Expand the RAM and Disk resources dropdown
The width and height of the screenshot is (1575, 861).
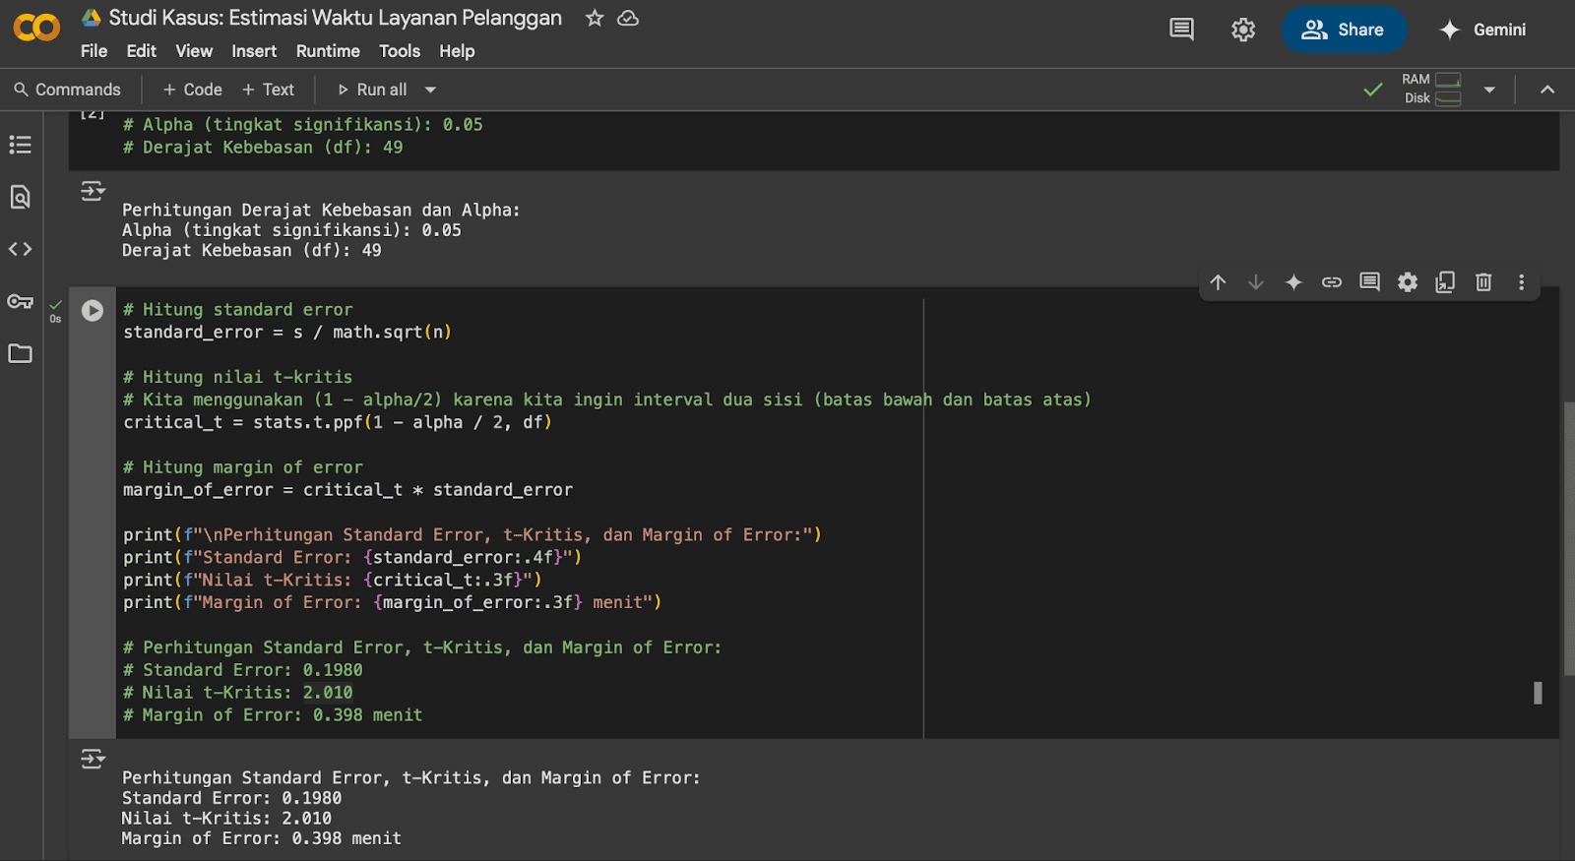[1489, 90]
